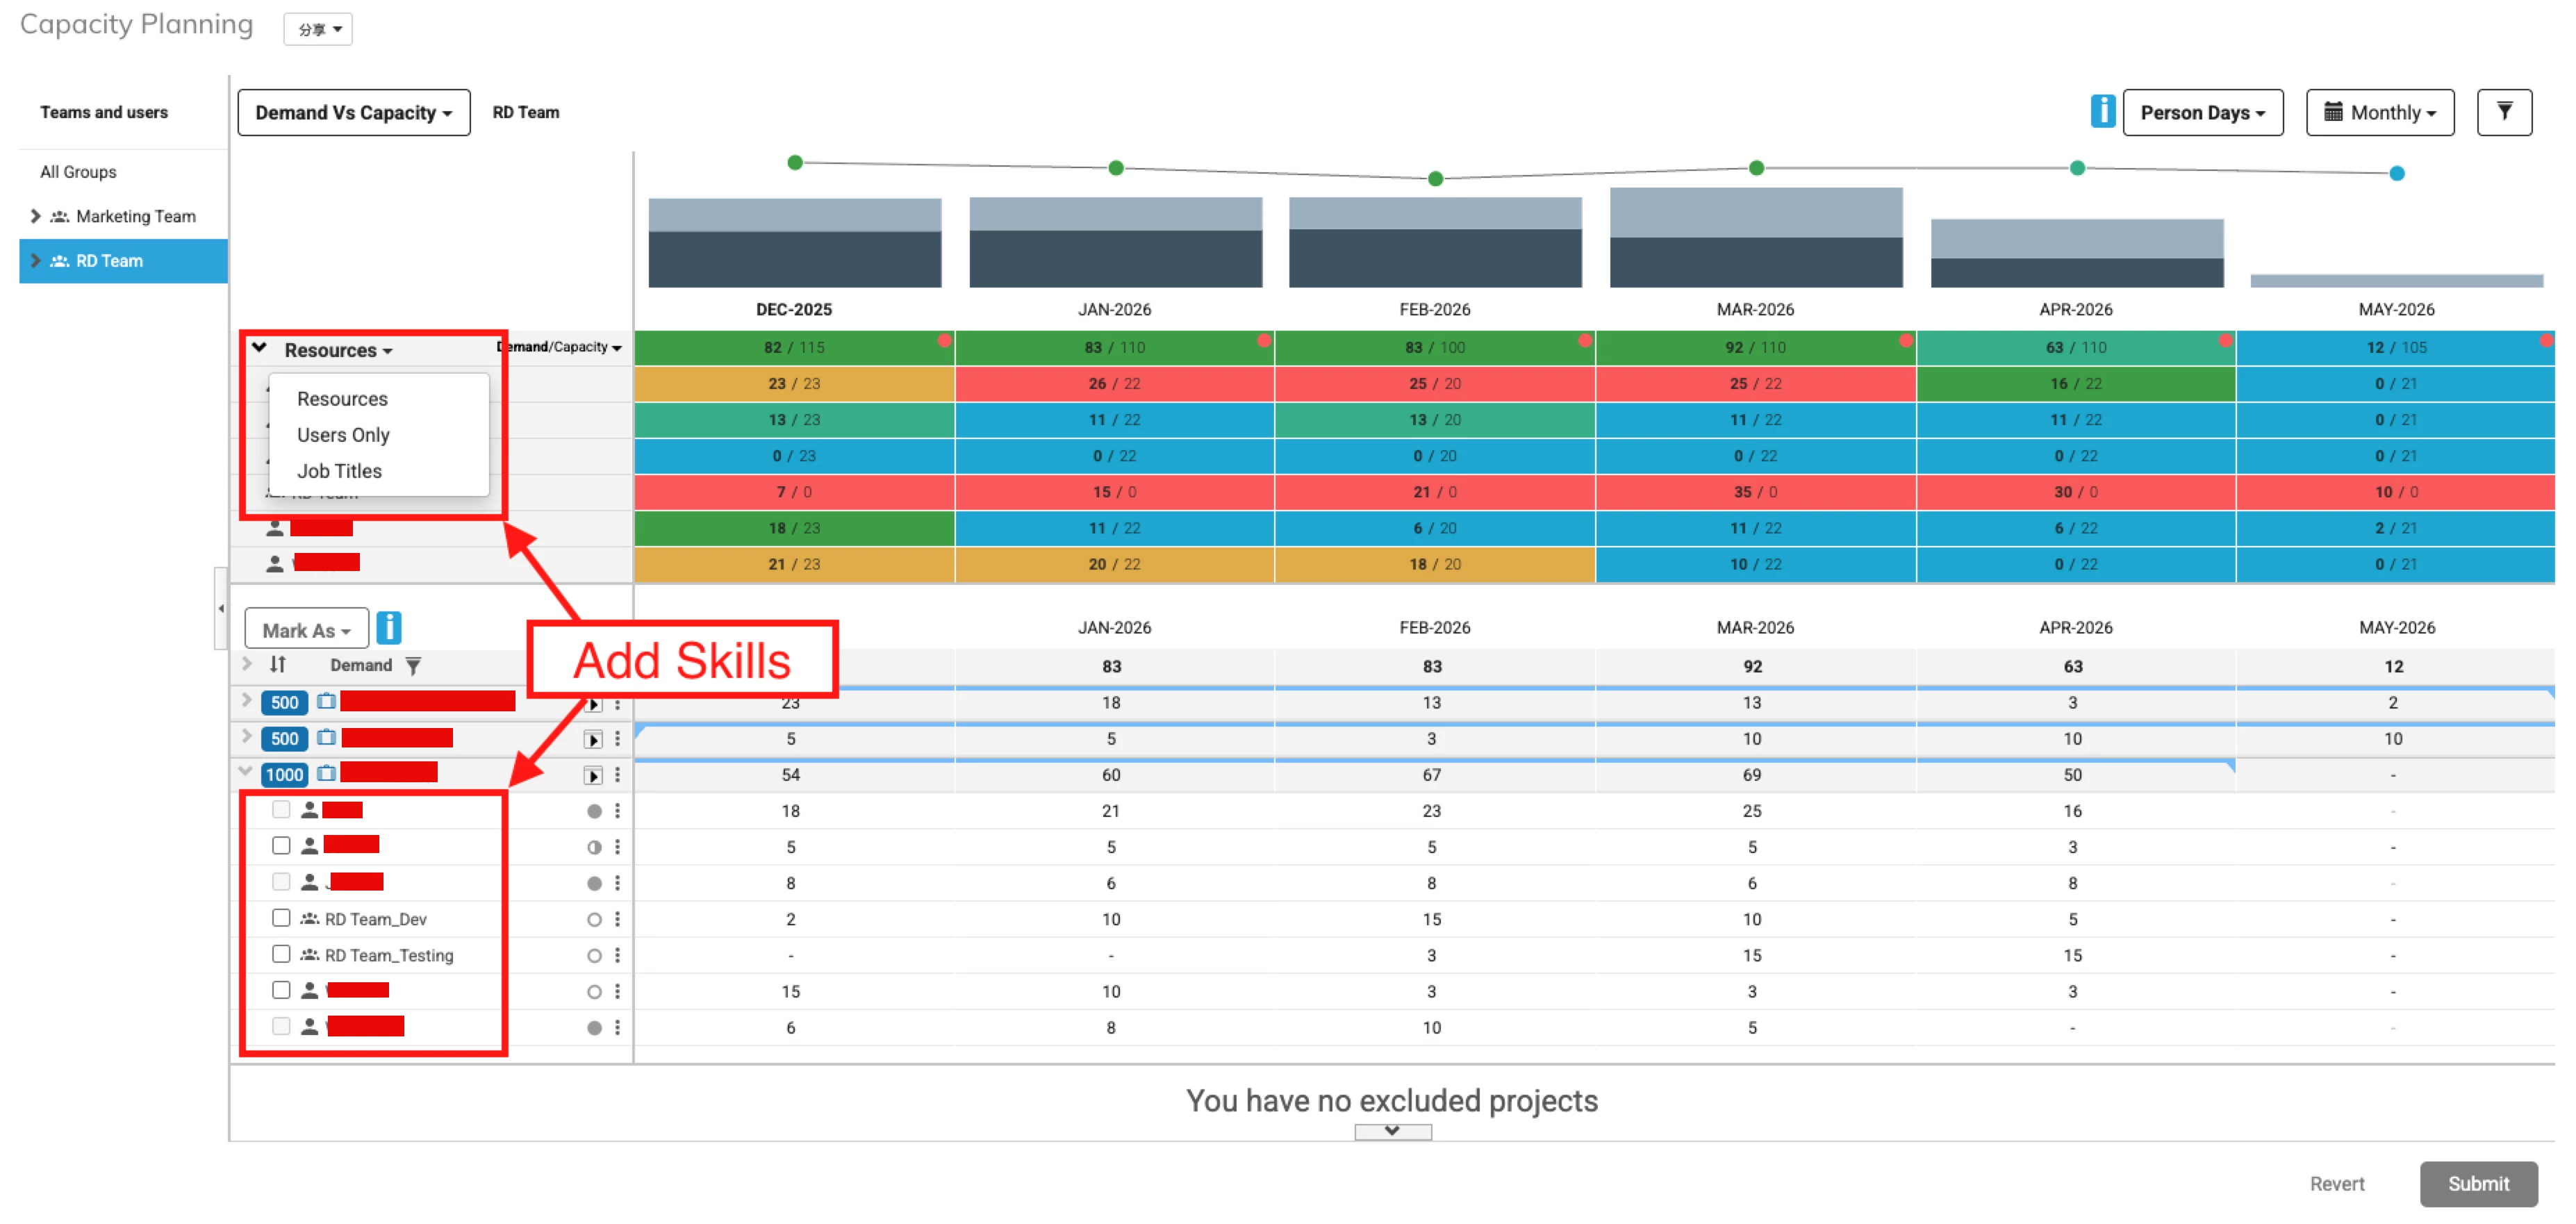The width and height of the screenshot is (2576, 1224).
Task: Click the Revert link
Action: tap(2336, 1184)
